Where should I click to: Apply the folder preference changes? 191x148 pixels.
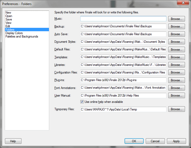[x=176, y=141]
